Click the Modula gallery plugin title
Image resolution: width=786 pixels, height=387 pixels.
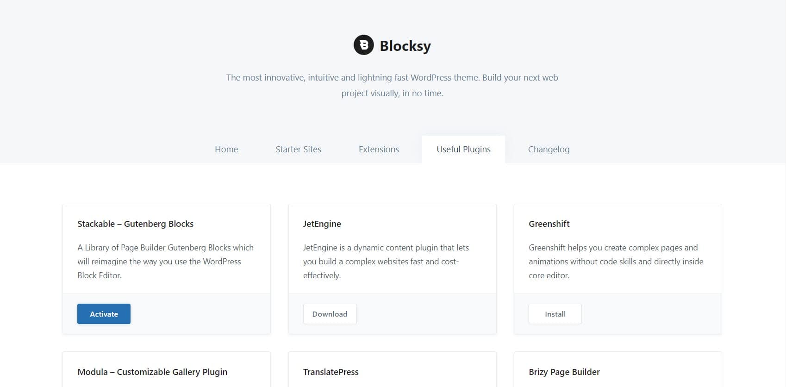point(152,372)
